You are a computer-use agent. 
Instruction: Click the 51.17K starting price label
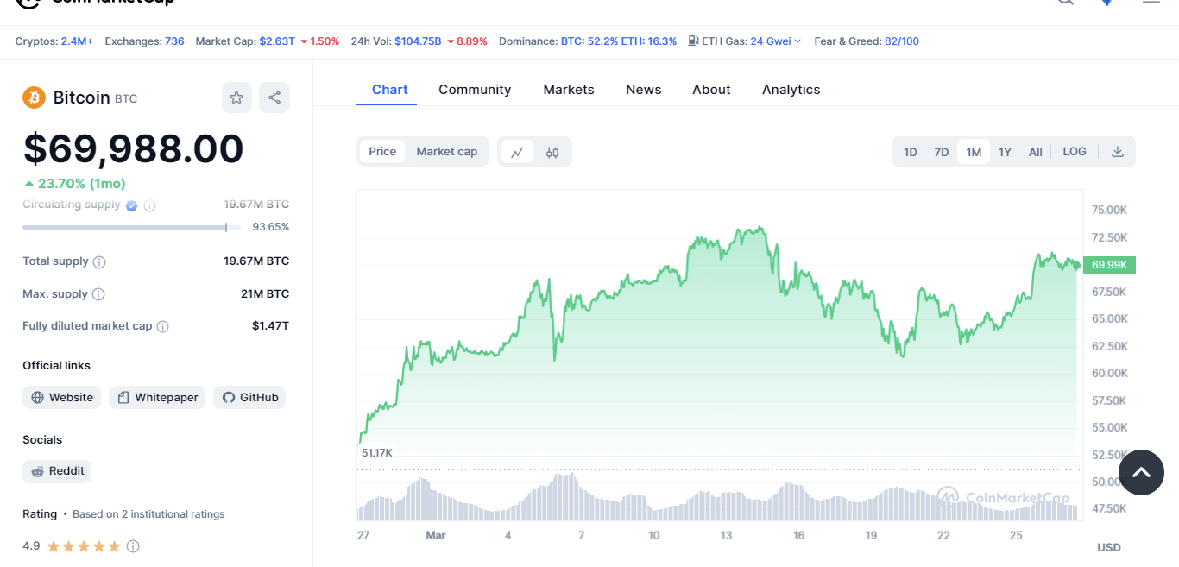coord(377,452)
